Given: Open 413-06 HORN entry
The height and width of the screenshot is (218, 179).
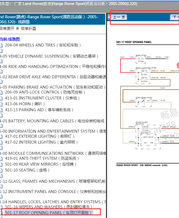Looking at the screenshot, I should click(x=25, y=104).
